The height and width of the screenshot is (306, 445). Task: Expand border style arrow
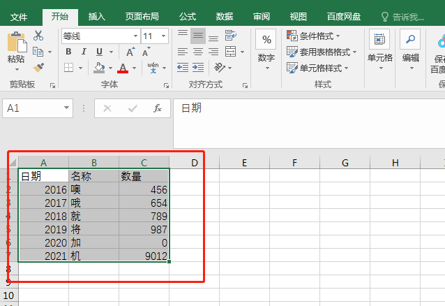click(x=81, y=68)
